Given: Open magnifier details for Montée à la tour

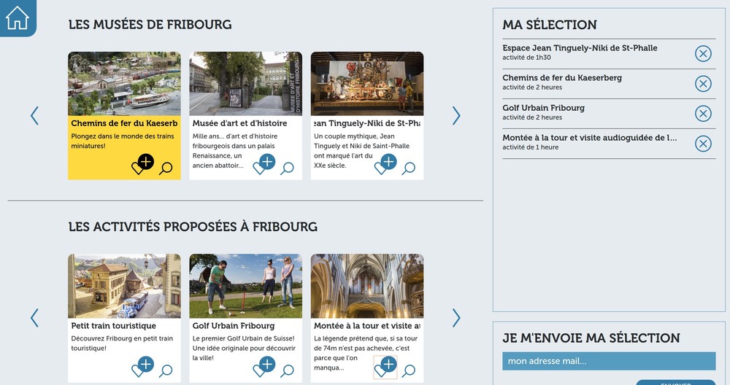Looking at the screenshot, I should [409, 370].
